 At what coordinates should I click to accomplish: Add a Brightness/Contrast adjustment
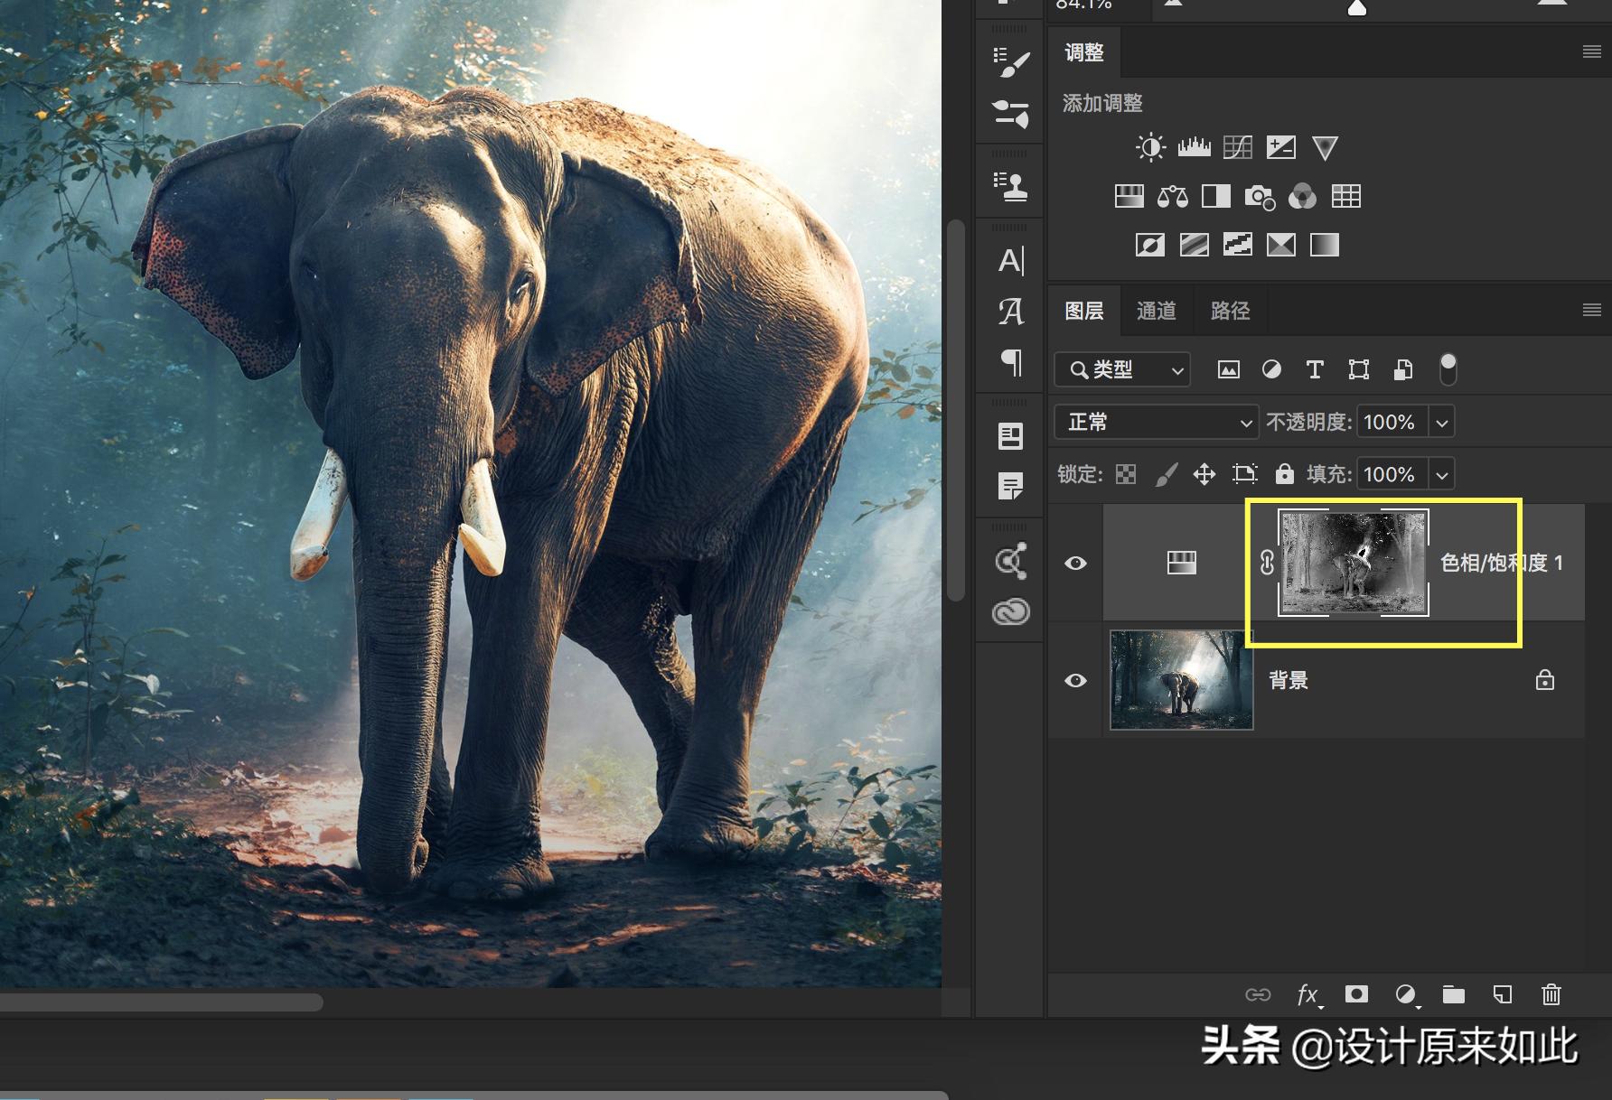click(x=1150, y=147)
